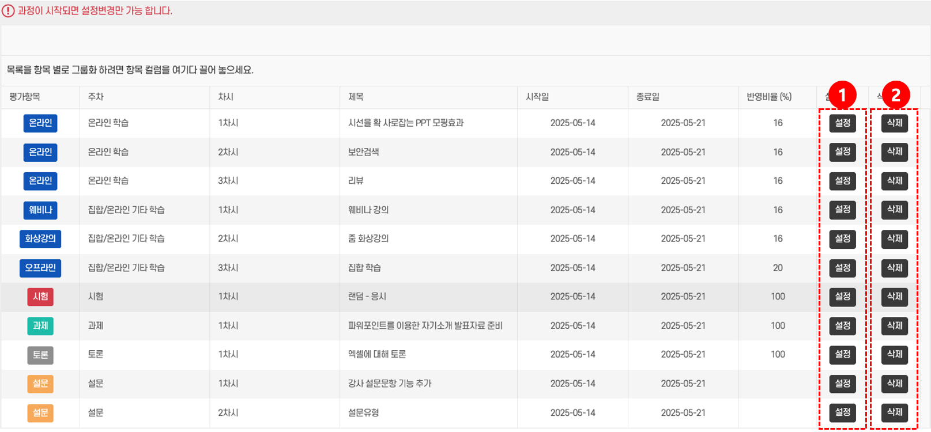Delete the 웨비나 강의 row
The image size is (931, 432).
click(894, 210)
